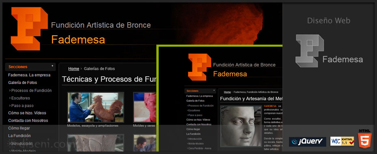Open 'Cómo se hizo. Vídeos' in green-framed sidebar
Viewport: 377px width, 154px height.
(x=198, y=120)
